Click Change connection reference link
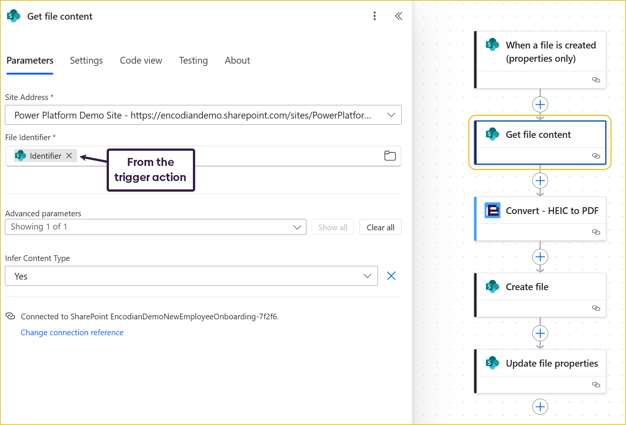 click(x=72, y=333)
